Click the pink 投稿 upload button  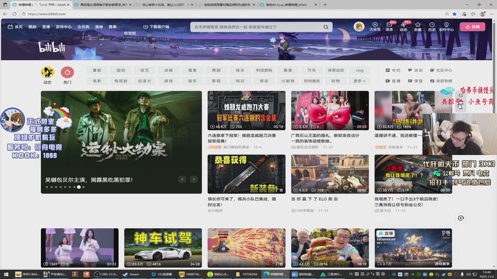coord(472,27)
